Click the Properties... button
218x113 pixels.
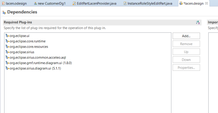tap(186, 68)
